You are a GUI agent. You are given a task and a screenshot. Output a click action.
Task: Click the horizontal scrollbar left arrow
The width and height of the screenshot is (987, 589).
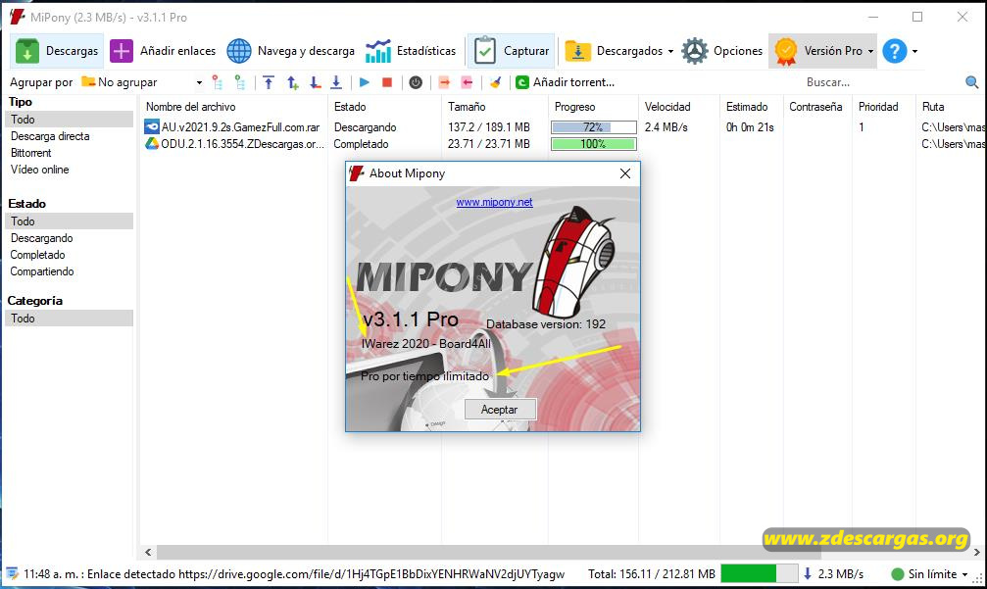148,553
